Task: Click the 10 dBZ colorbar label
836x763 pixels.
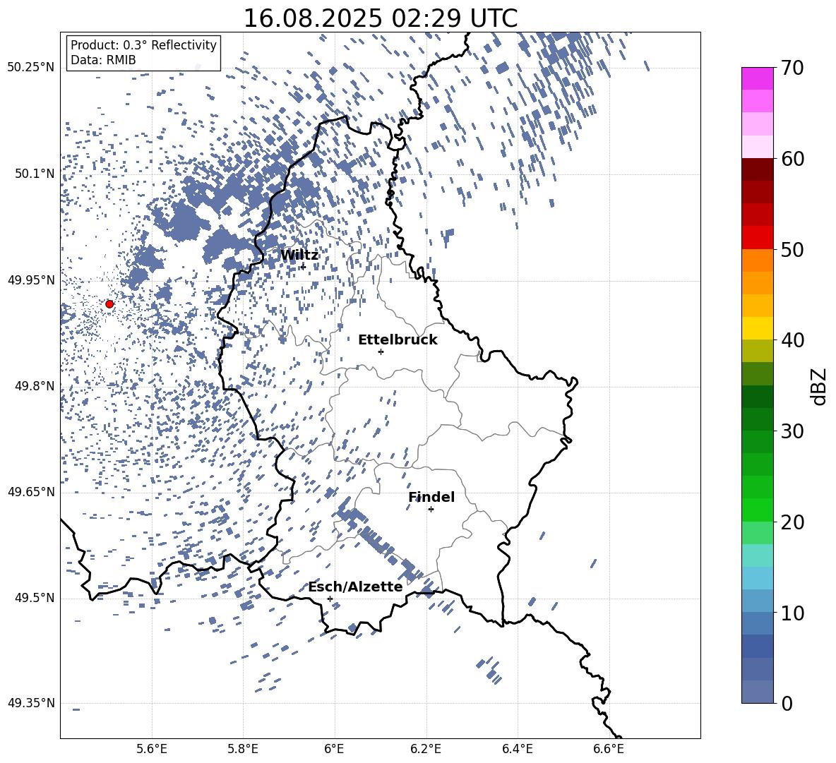Action: click(793, 613)
